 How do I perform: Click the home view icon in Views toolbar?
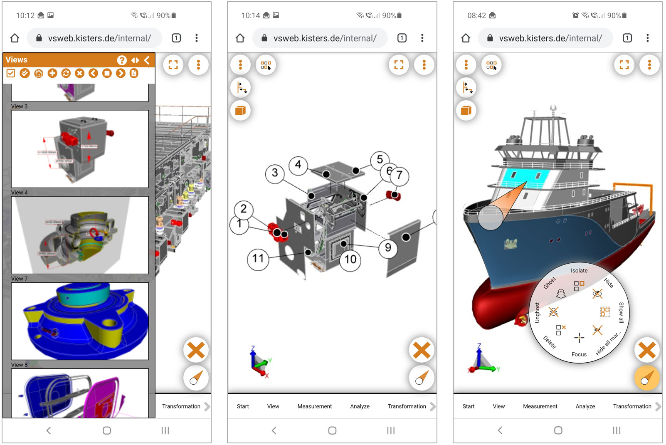click(39, 74)
